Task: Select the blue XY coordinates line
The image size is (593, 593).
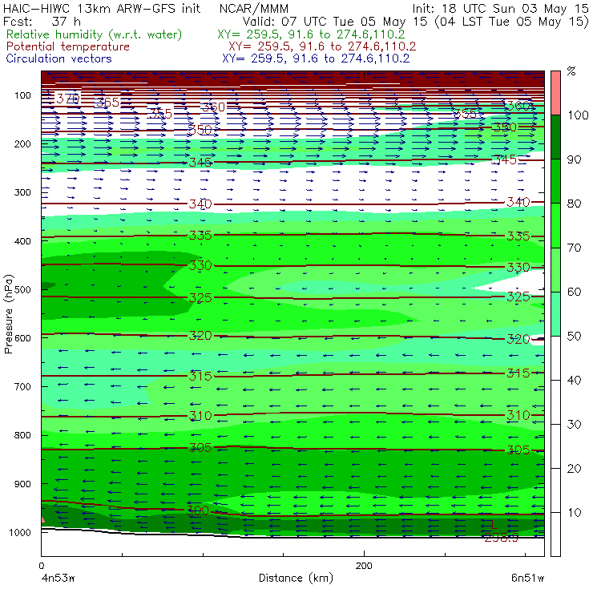Action: pyautogui.click(x=316, y=58)
